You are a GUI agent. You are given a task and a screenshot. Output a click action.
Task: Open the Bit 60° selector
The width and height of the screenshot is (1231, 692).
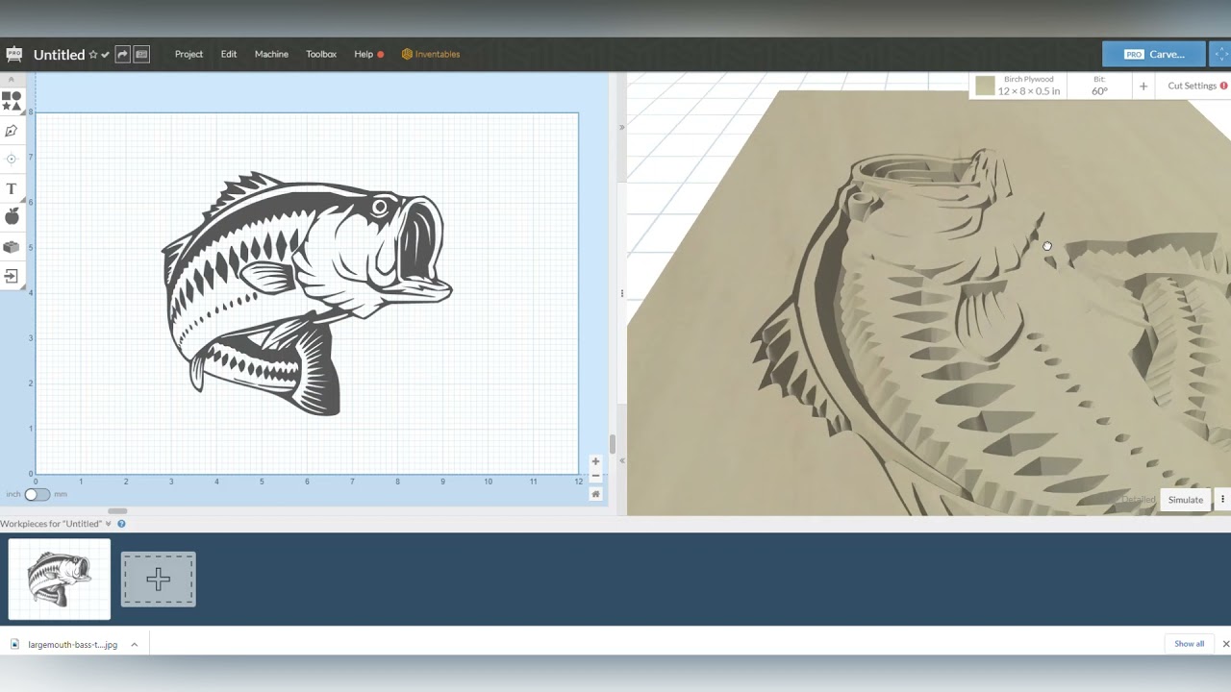(x=1099, y=86)
